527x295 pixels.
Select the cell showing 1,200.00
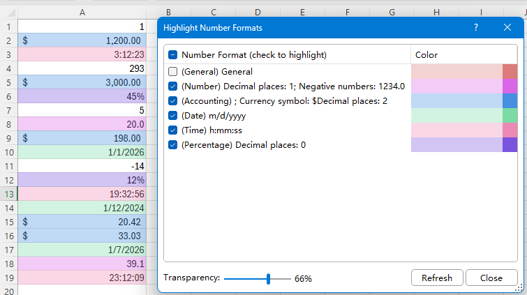[82, 40]
